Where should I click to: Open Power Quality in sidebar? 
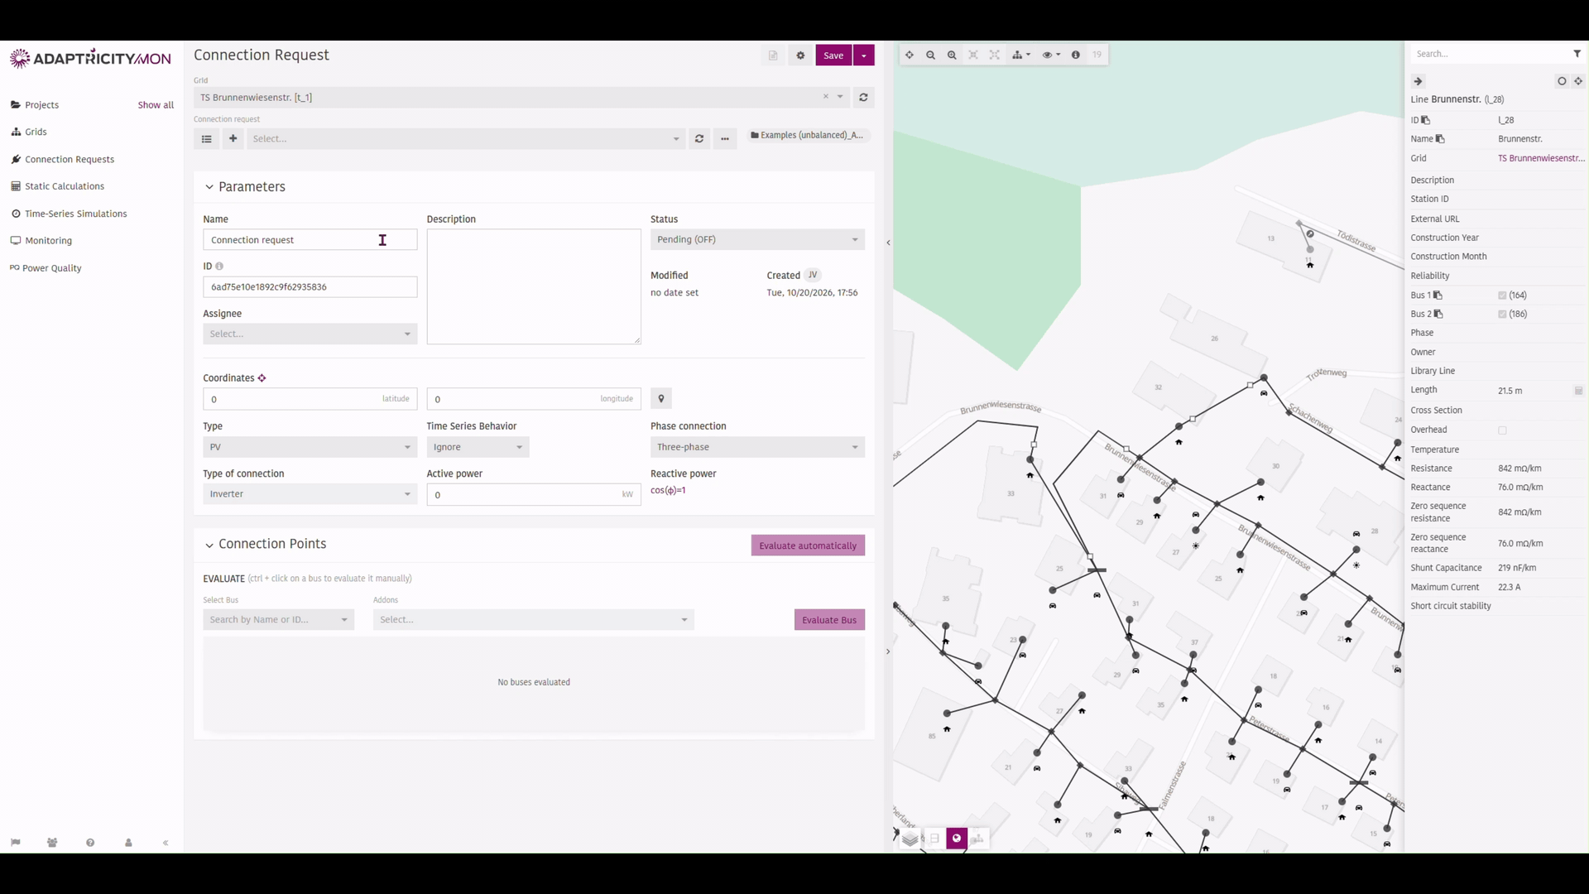tap(51, 268)
